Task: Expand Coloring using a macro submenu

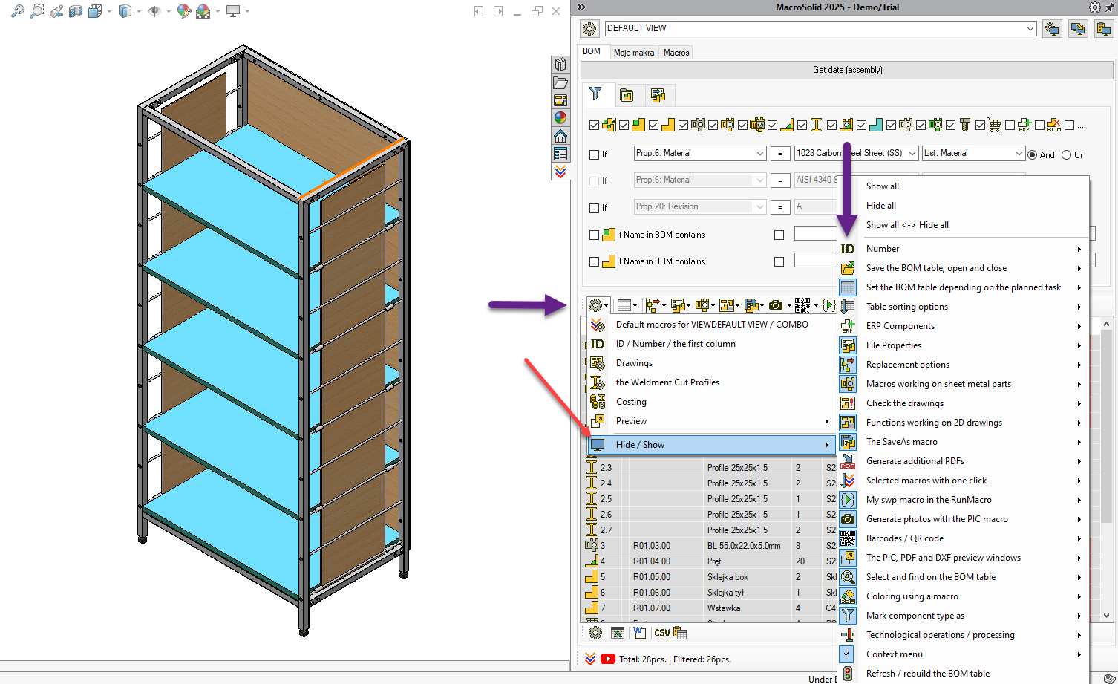Action: [963, 596]
